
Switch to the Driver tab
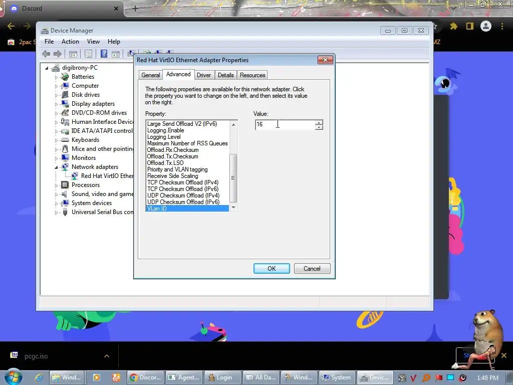pyautogui.click(x=204, y=75)
